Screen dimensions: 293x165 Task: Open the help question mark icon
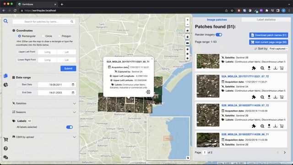[5, 148]
